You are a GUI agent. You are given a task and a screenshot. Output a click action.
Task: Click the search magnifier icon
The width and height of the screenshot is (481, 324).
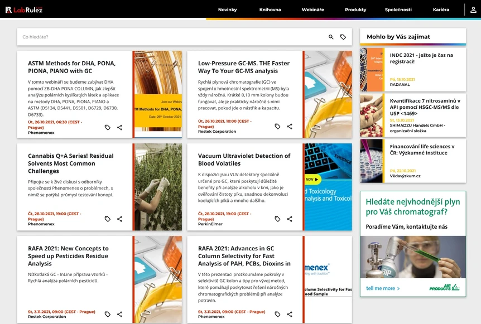331,37
